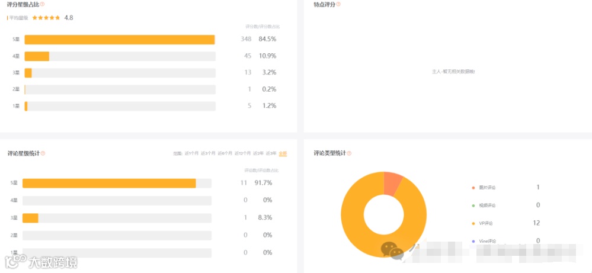The height and width of the screenshot is (273, 592).
Task: Click help icon beside 特点评分 title
Action: point(338,4)
